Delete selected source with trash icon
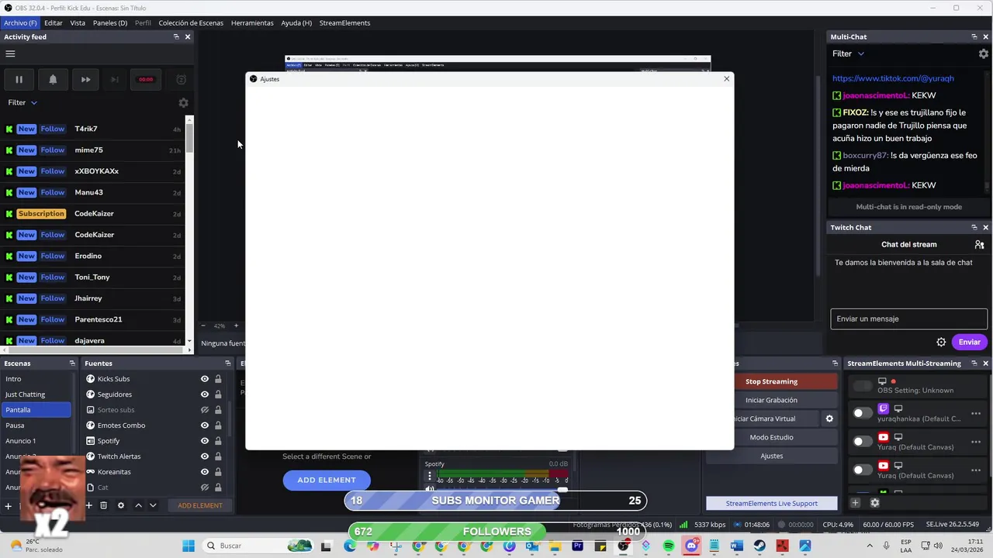The width and height of the screenshot is (993, 558). (103, 505)
